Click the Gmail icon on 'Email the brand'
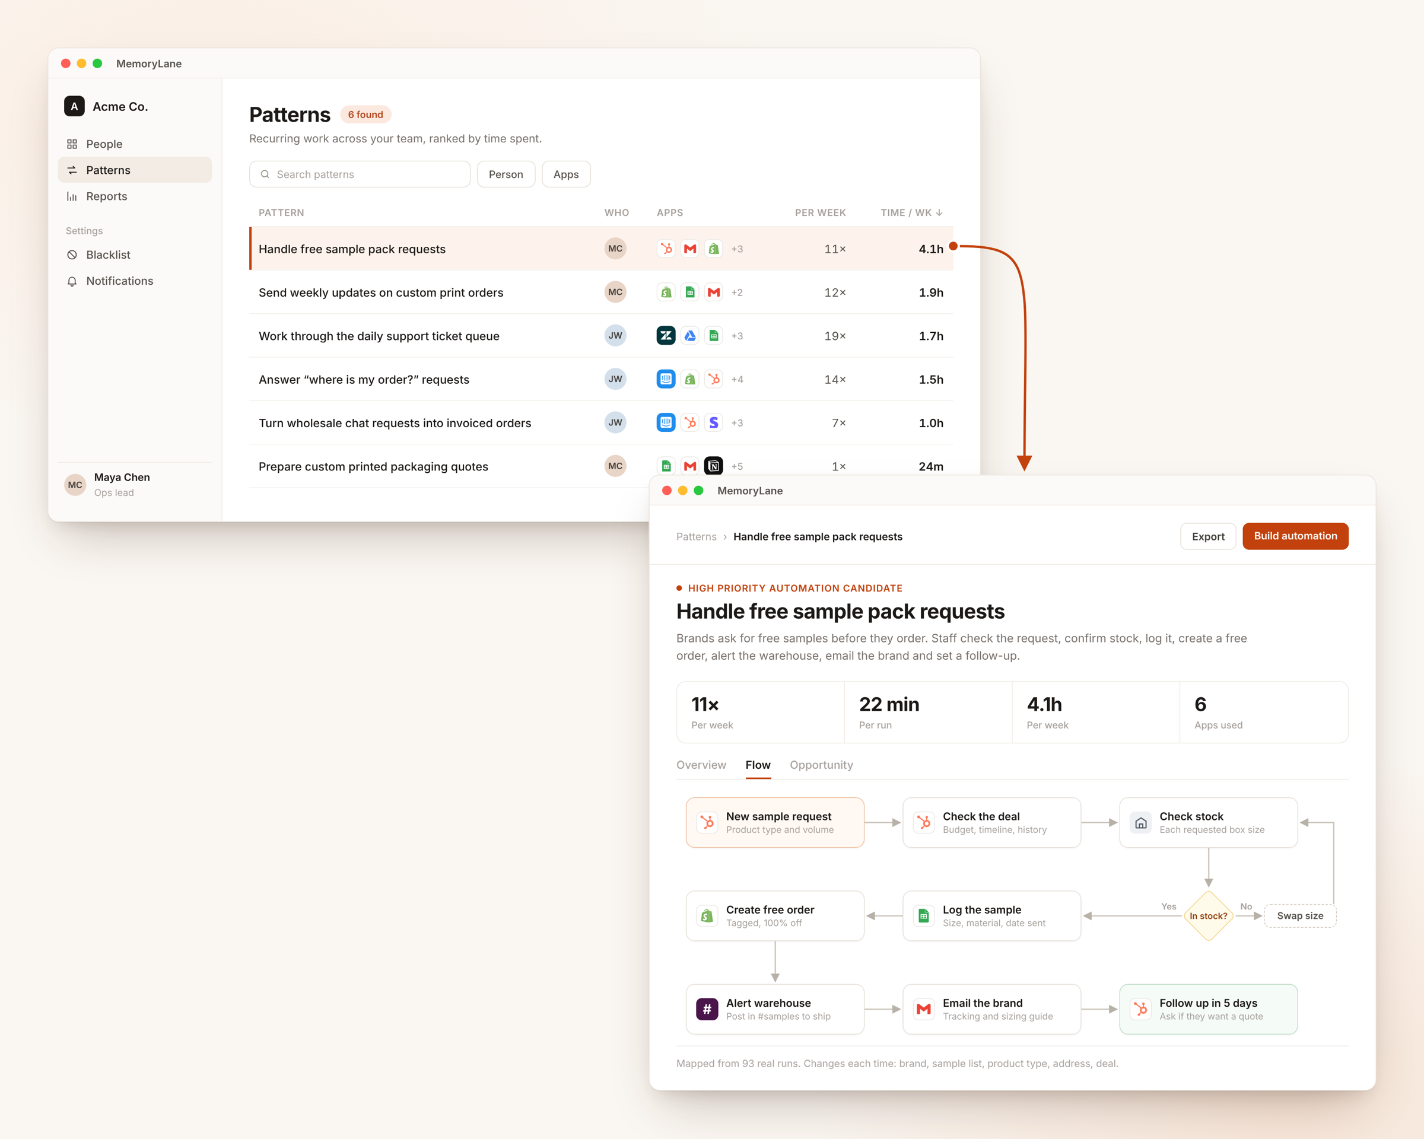The width and height of the screenshot is (1424, 1139). [924, 1009]
